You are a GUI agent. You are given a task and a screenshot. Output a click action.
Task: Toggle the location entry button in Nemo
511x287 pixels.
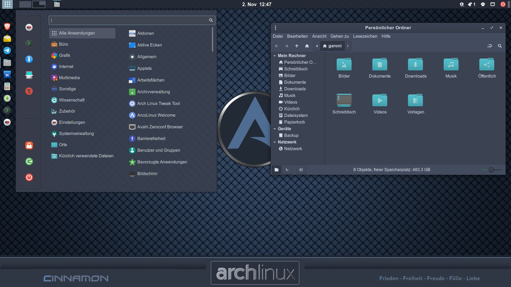489,46
